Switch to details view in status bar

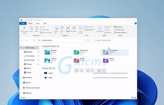click(132, 98)
